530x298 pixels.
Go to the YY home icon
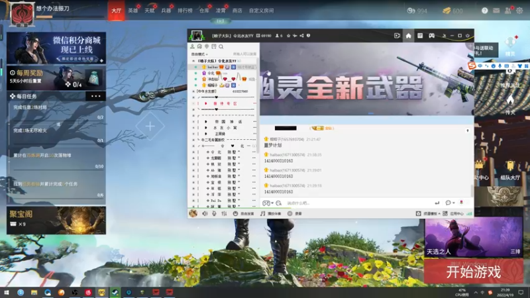tap(408, 36)
